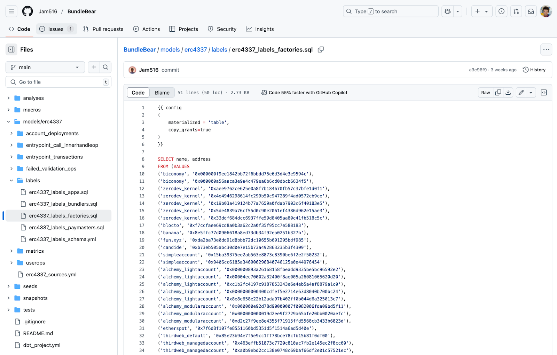Open the Actions tab
This screenshot has height=355, width=557.
[x=147, y=29]
